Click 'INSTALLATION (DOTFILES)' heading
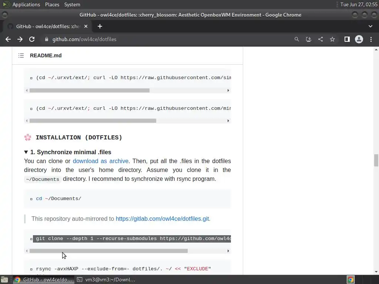 [79, 138]
